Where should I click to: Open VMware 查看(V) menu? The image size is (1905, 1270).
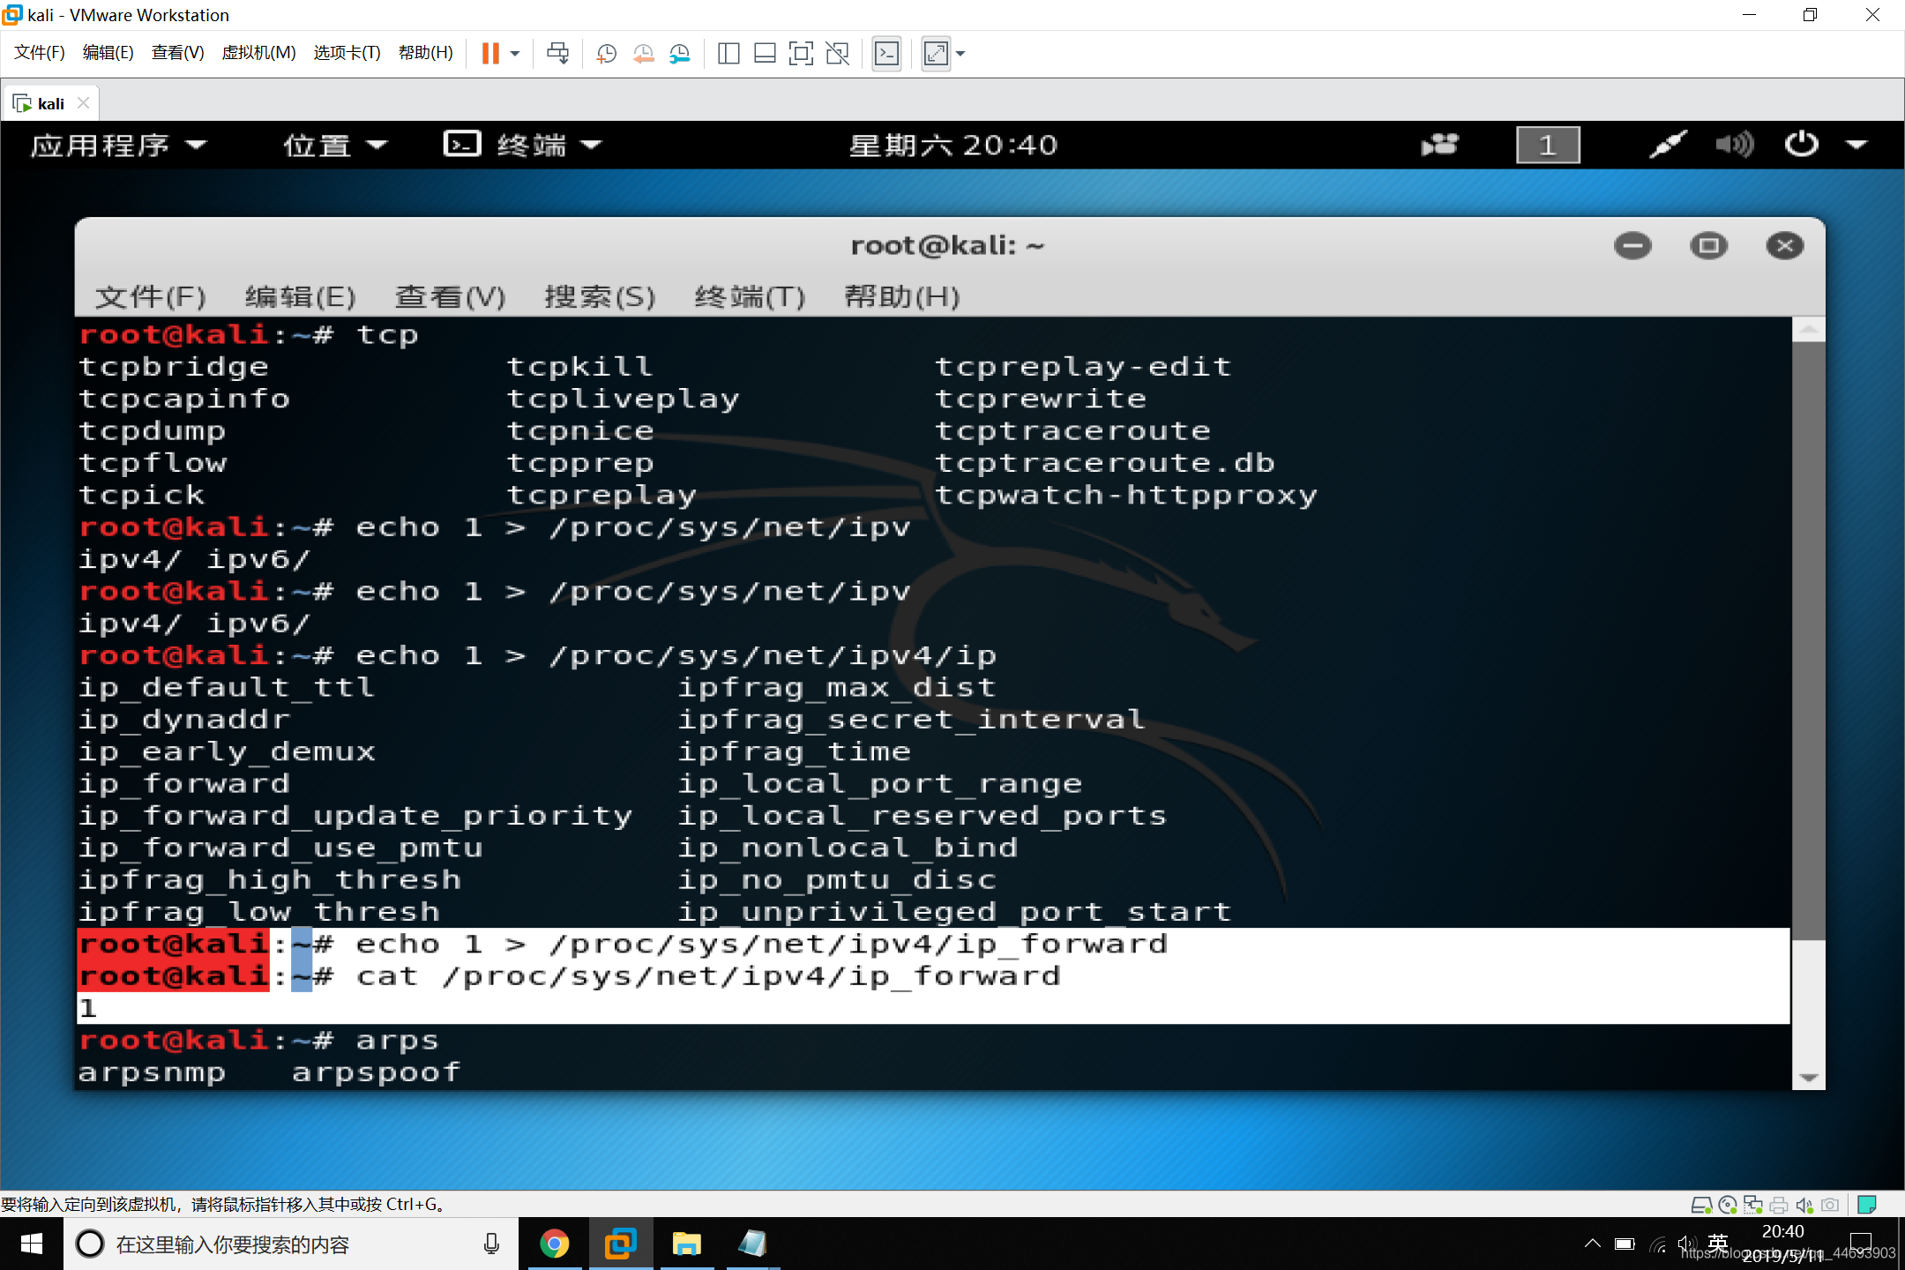pyautogui.click(x=177, y=53)
